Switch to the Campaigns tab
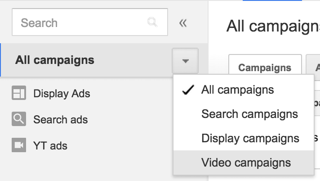This screenshot has width=320, height=181. (265, 68)
